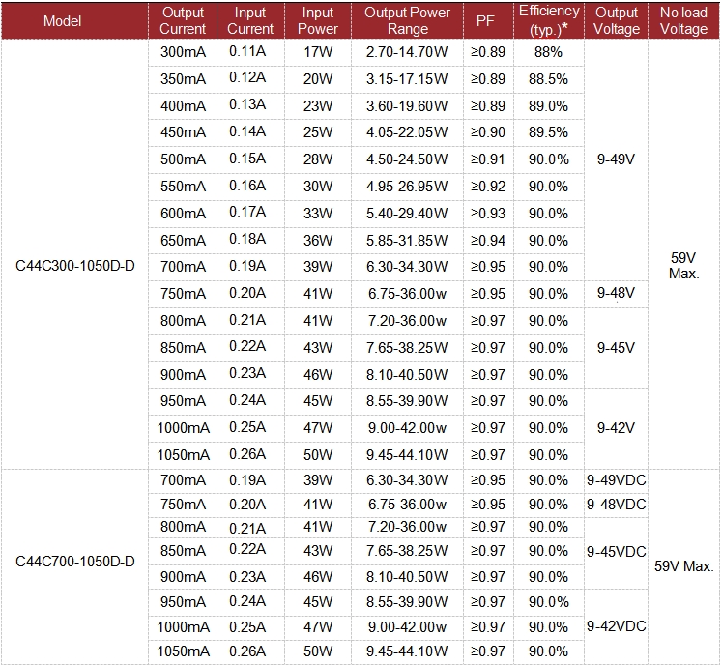Image resolution: width=722 pixels, height=665 pixels.
Task: Click the 300mA output current cell
Action: 184,52
